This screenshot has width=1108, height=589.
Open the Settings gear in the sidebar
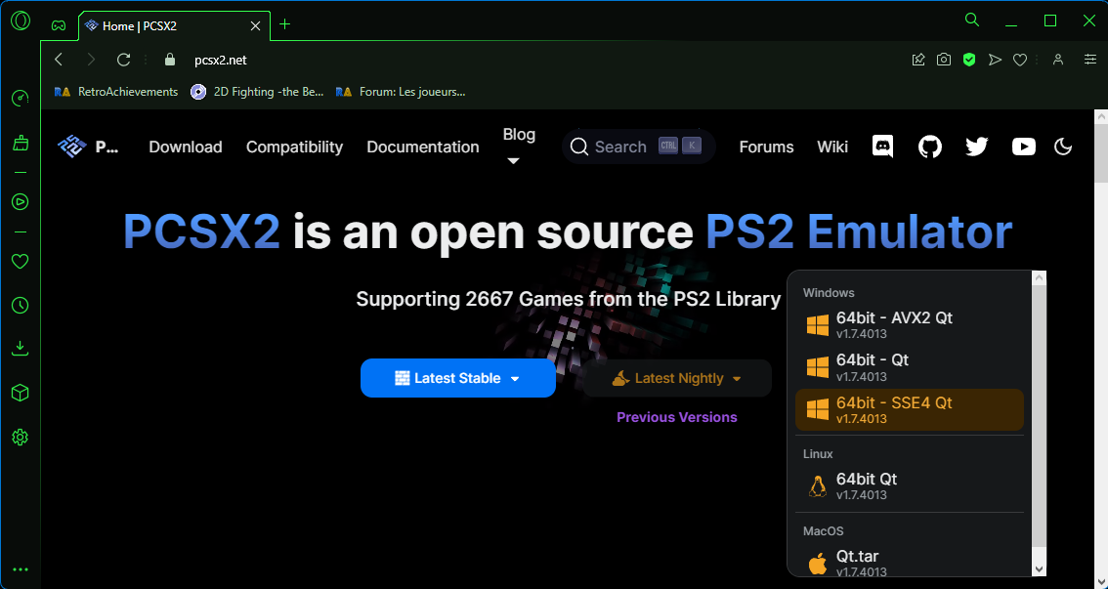coord(20,438)
